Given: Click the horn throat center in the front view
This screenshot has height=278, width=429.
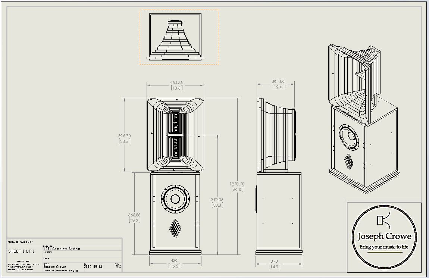Looking at the screenshot, I should pyautogui.click(x=175, y=135).
